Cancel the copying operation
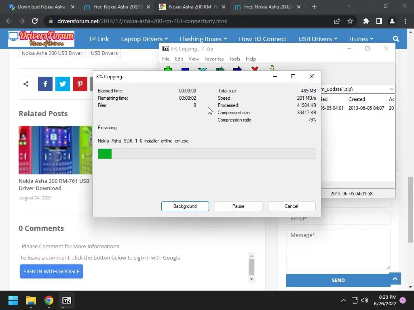This screenshot has height=310, width=414. point(291,206)
